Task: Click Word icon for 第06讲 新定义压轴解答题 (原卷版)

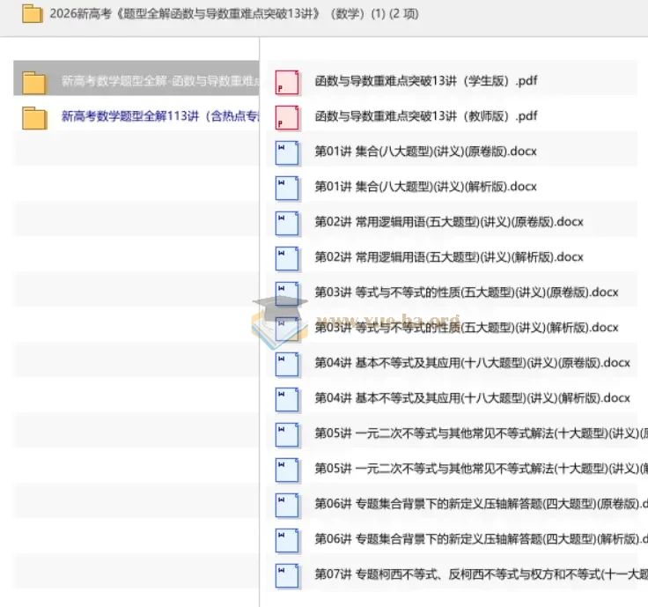Action: click(x=287, y=506)
